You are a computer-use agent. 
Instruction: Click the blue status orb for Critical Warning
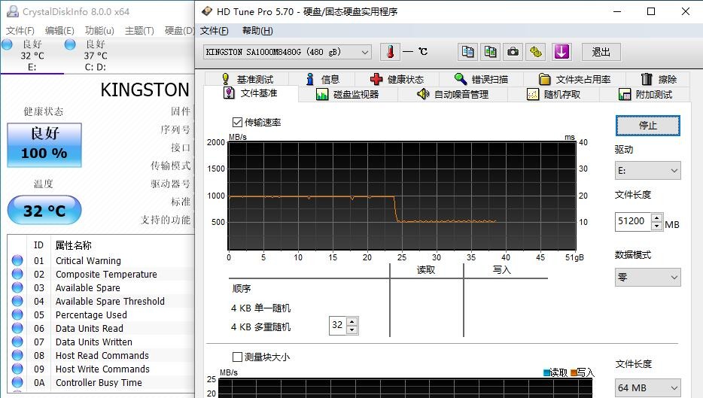17,260
